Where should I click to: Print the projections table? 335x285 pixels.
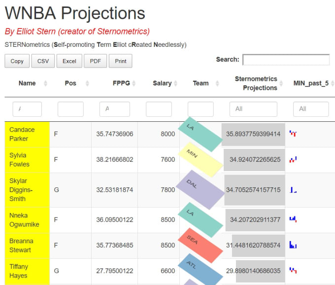[x=121, y=61]
